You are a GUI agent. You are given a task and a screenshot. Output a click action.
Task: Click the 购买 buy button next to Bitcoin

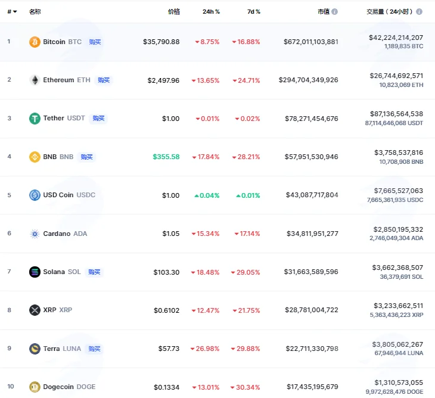click(x=95, y=42)
